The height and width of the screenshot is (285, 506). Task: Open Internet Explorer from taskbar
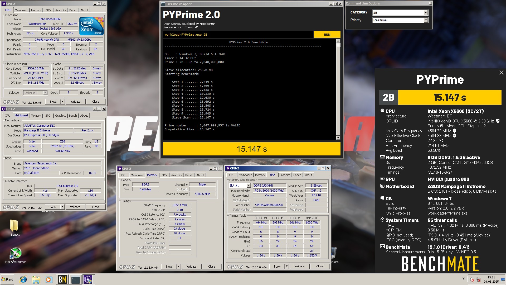point(23,279)
